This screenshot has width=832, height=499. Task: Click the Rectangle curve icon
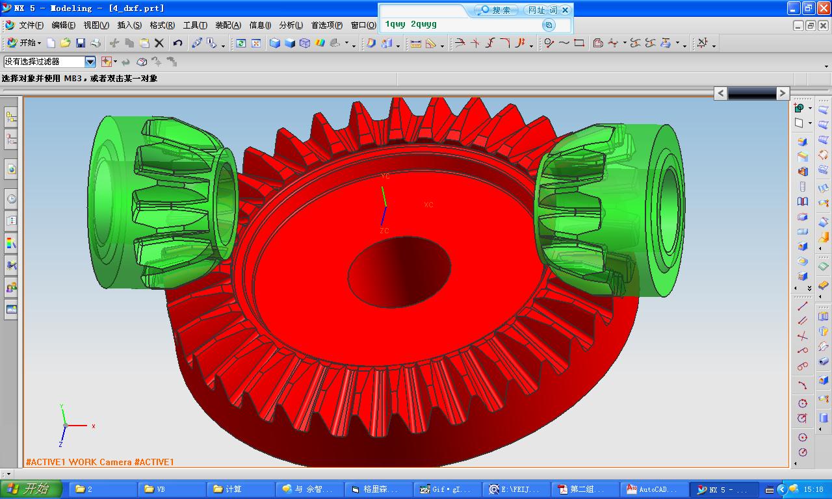pyautogui.click(x=579, y=43)
